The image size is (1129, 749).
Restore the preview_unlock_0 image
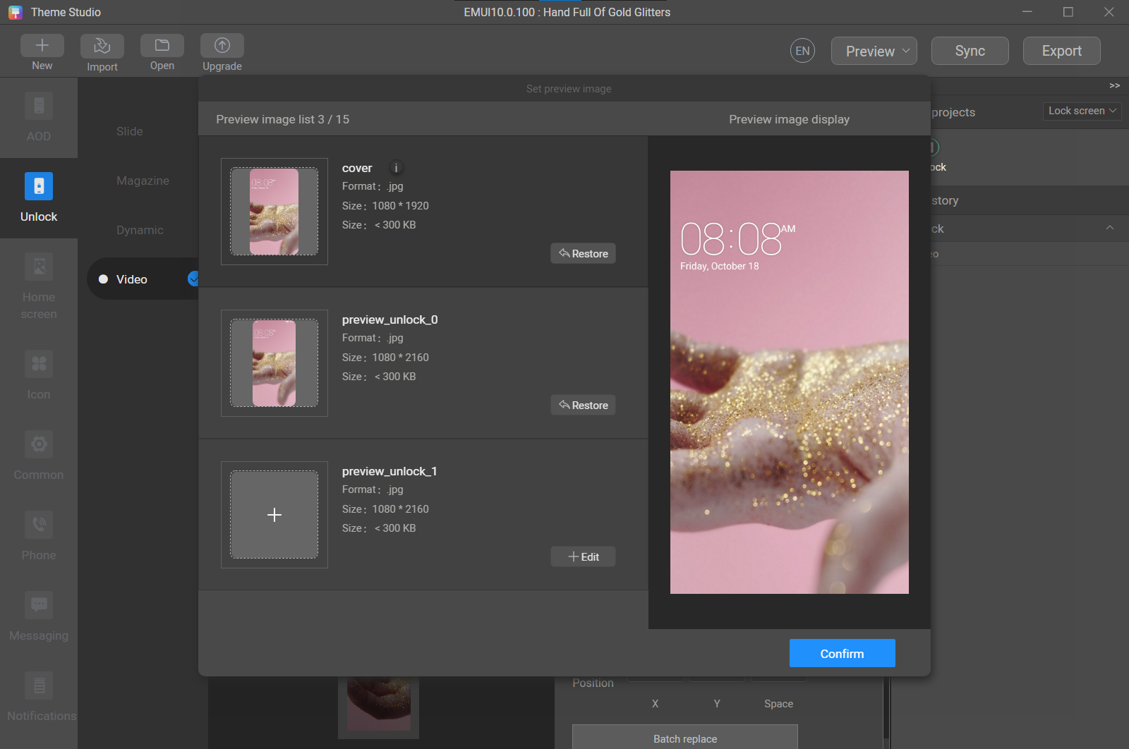pos(583,406)
